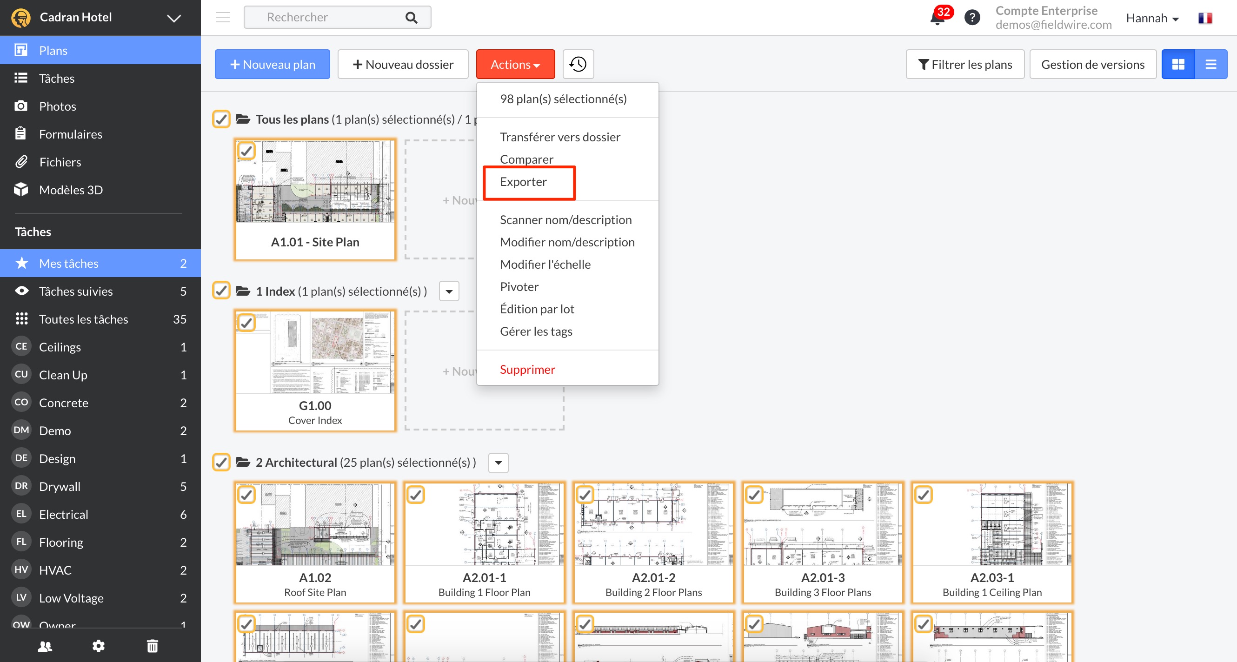1237x662 pixels.
Task: Change language via French flag icon
Action: click(1205, 18)
